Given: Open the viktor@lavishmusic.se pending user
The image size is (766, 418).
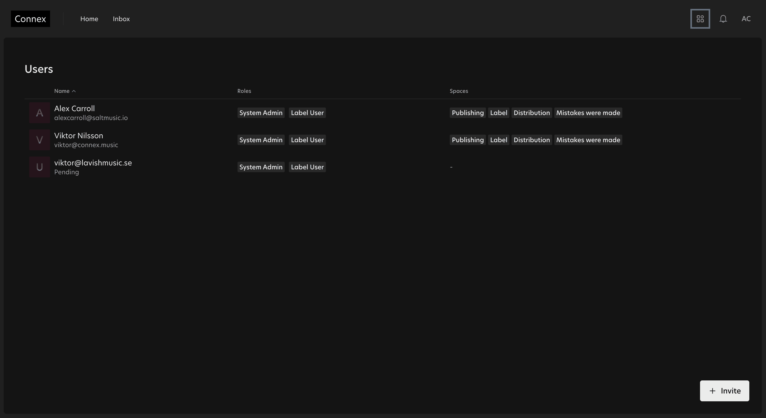Looking at the screenshot, I should click(93, 163).
